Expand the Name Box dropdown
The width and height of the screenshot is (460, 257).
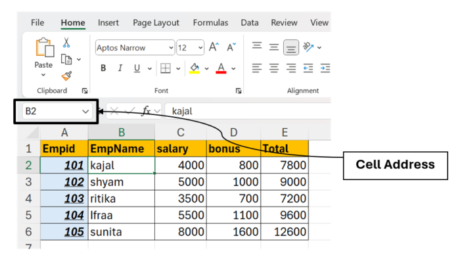pyautogui.click(x=85, y=112)
